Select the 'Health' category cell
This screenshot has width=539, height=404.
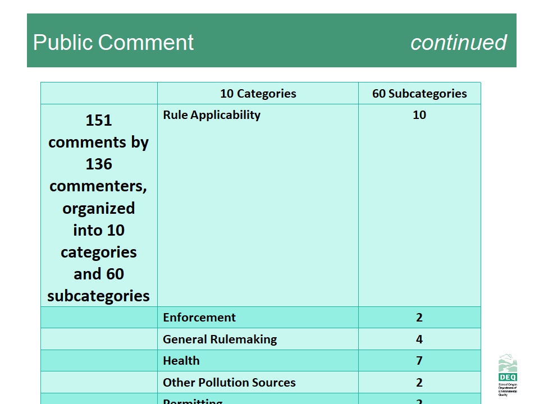[x=181, y=361]
